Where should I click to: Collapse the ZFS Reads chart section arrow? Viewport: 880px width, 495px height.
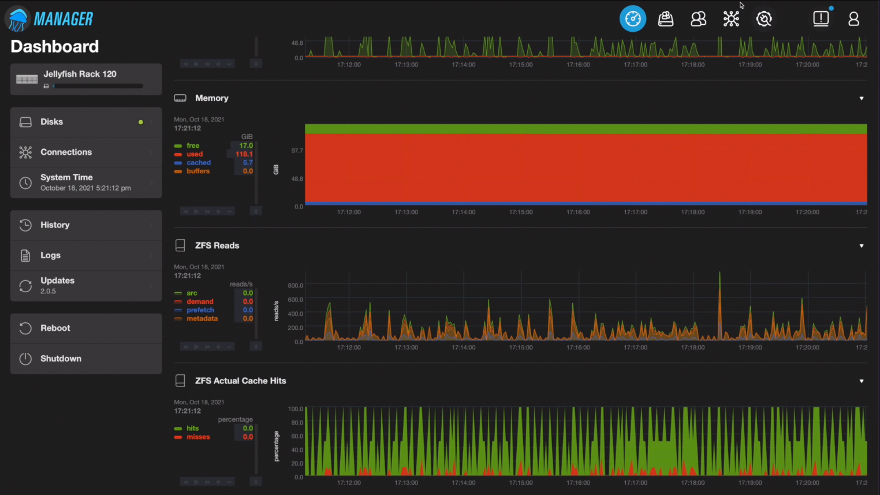click(862, 245)
